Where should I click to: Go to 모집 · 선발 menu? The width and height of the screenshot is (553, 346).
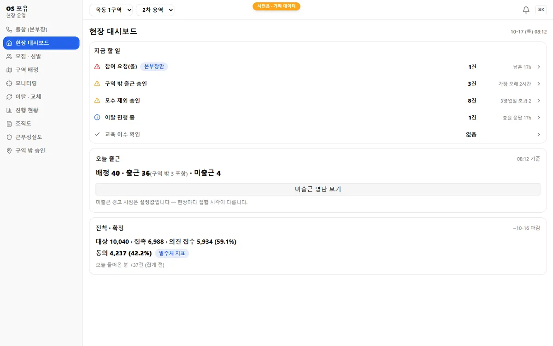(x=41, y=56)
